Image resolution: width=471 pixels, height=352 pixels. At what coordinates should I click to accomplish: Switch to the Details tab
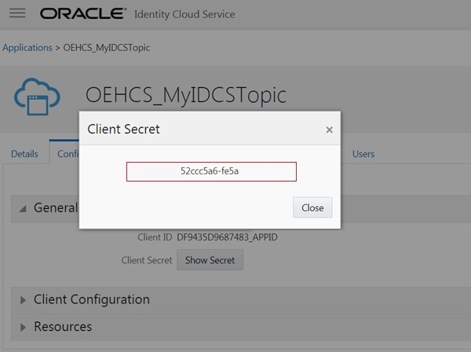tap(24, 154)
